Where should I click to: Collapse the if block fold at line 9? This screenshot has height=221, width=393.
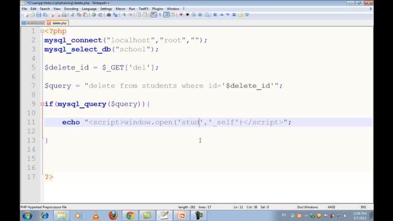(x=42, y=104)
